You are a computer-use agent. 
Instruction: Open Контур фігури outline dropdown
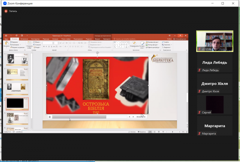(152, 45)
